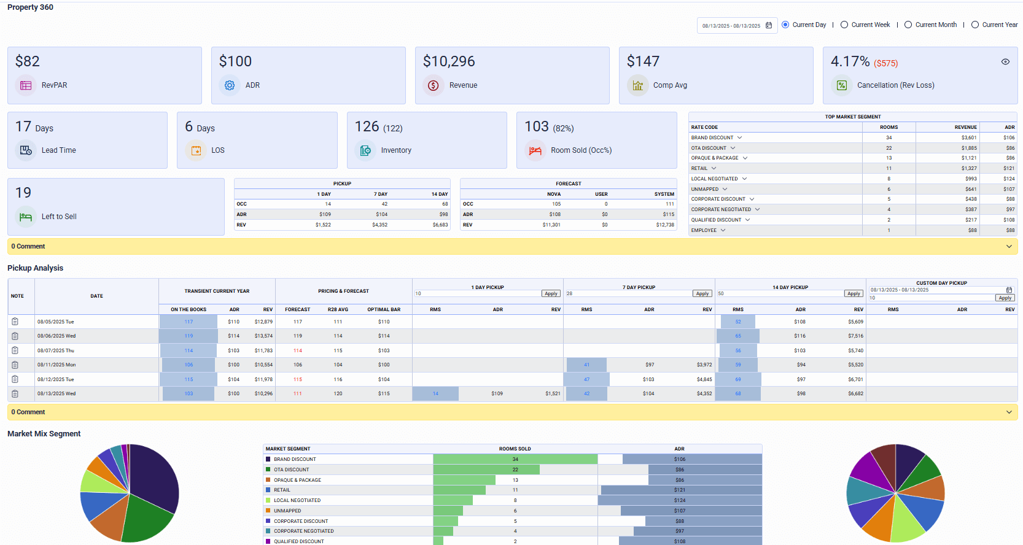This screenshot has width=1023, height=545.
Task: Open note icon for 08/12/2025 Tue
Action: click(x=15, y=379)
